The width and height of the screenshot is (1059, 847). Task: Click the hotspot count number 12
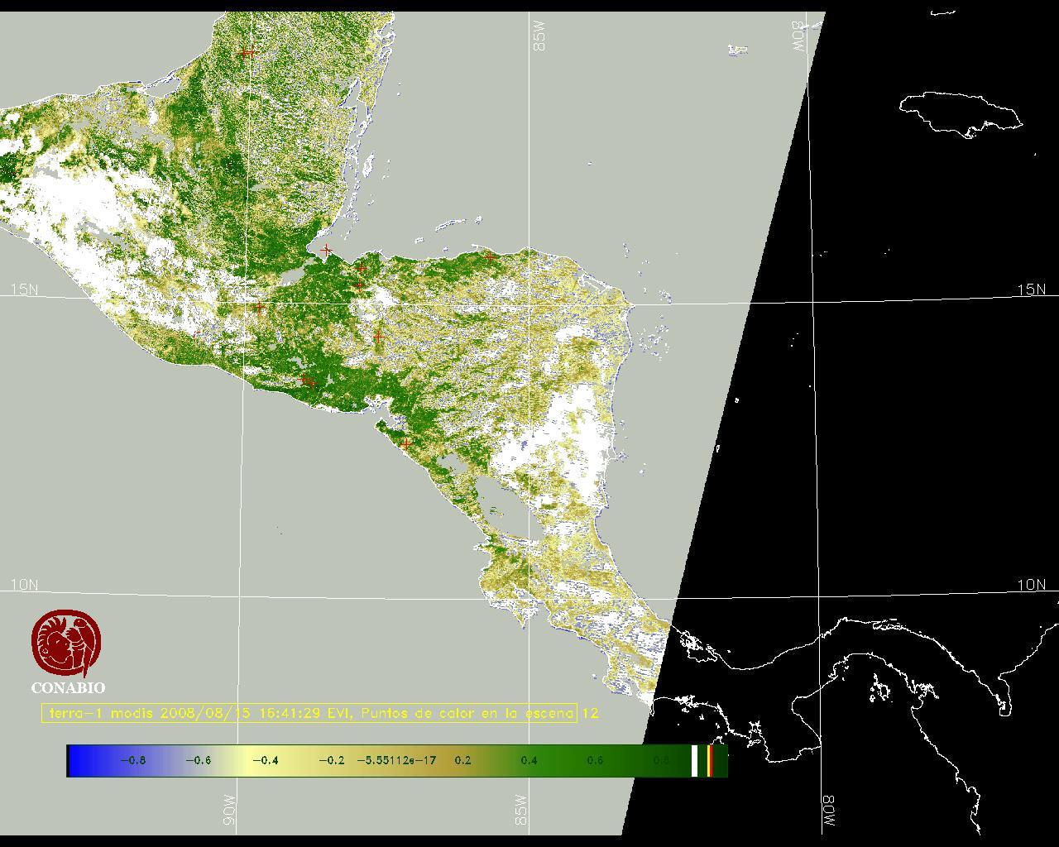[x=590, y=713]
